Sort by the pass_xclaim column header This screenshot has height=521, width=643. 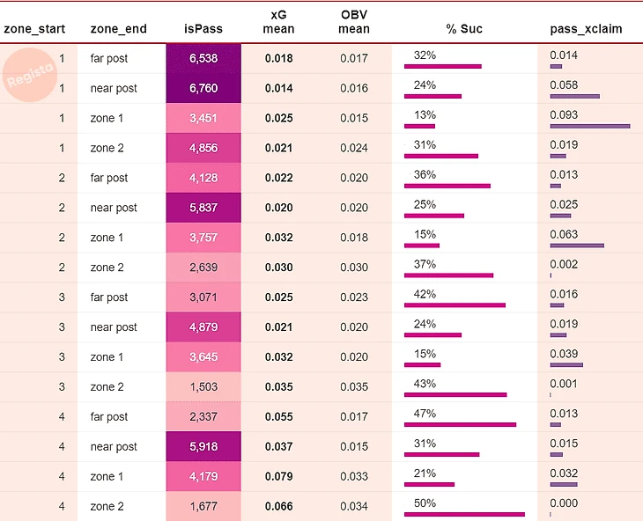586,28
